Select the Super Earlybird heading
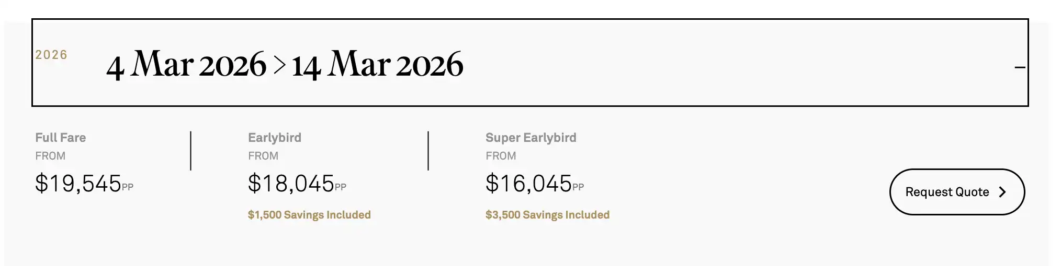 tap(530, 138)
